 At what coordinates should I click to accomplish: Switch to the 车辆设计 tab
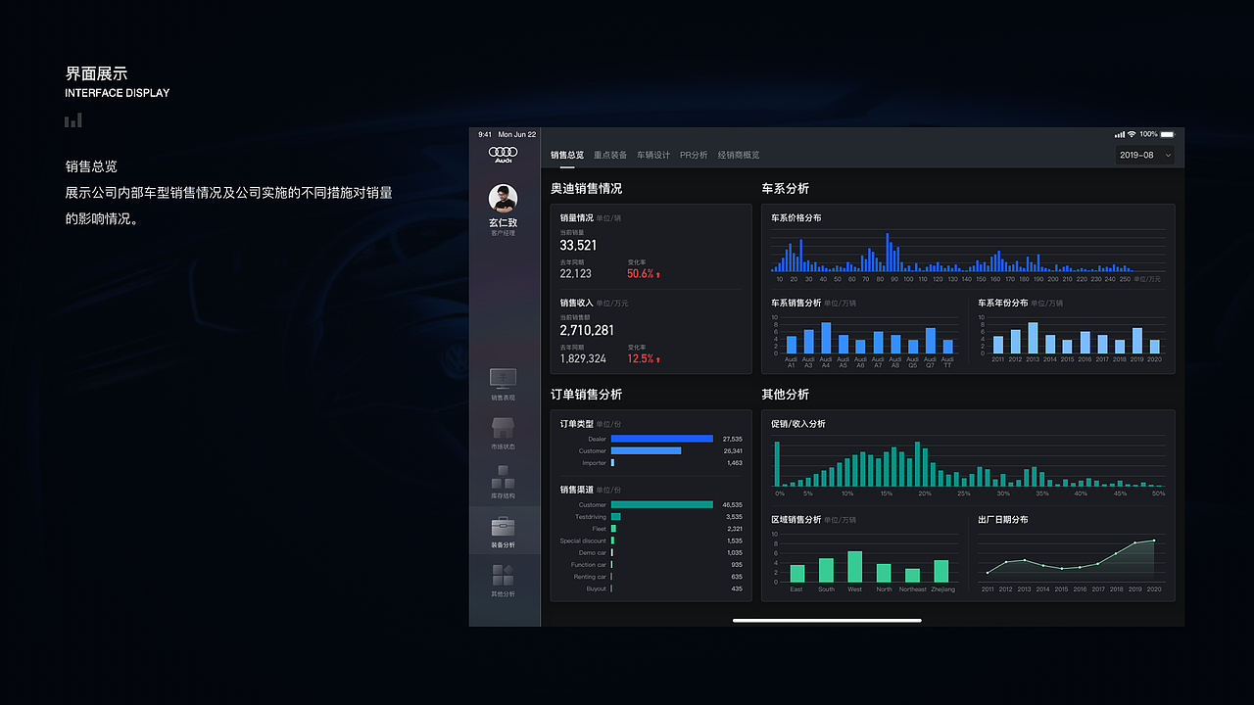click(653, 155)
